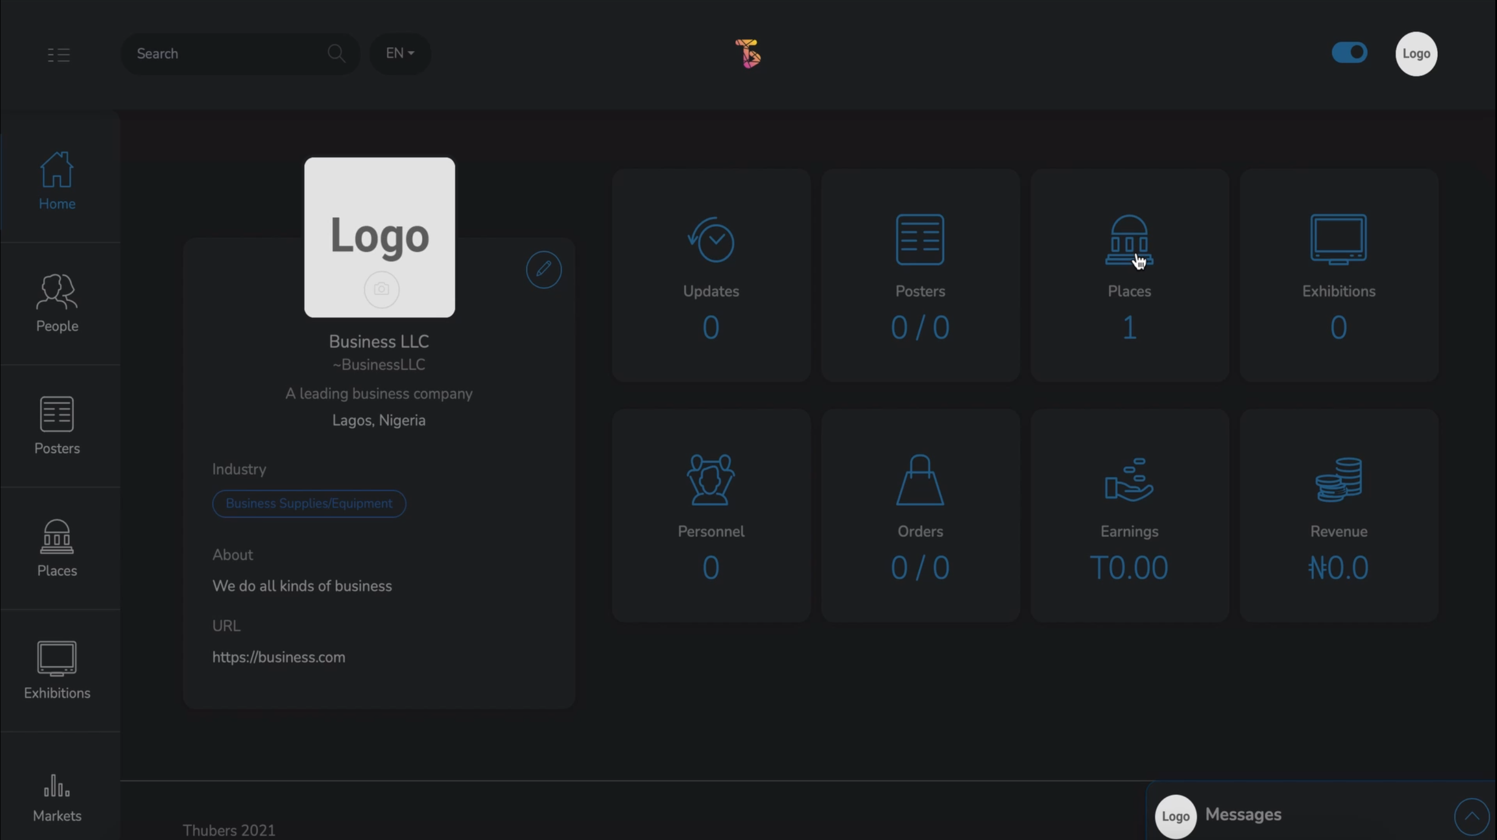This screenshot has height=840, width=1497.
Task: Click the camera icon on the logo
Action: pyautogui.click(x=381, y=289)
